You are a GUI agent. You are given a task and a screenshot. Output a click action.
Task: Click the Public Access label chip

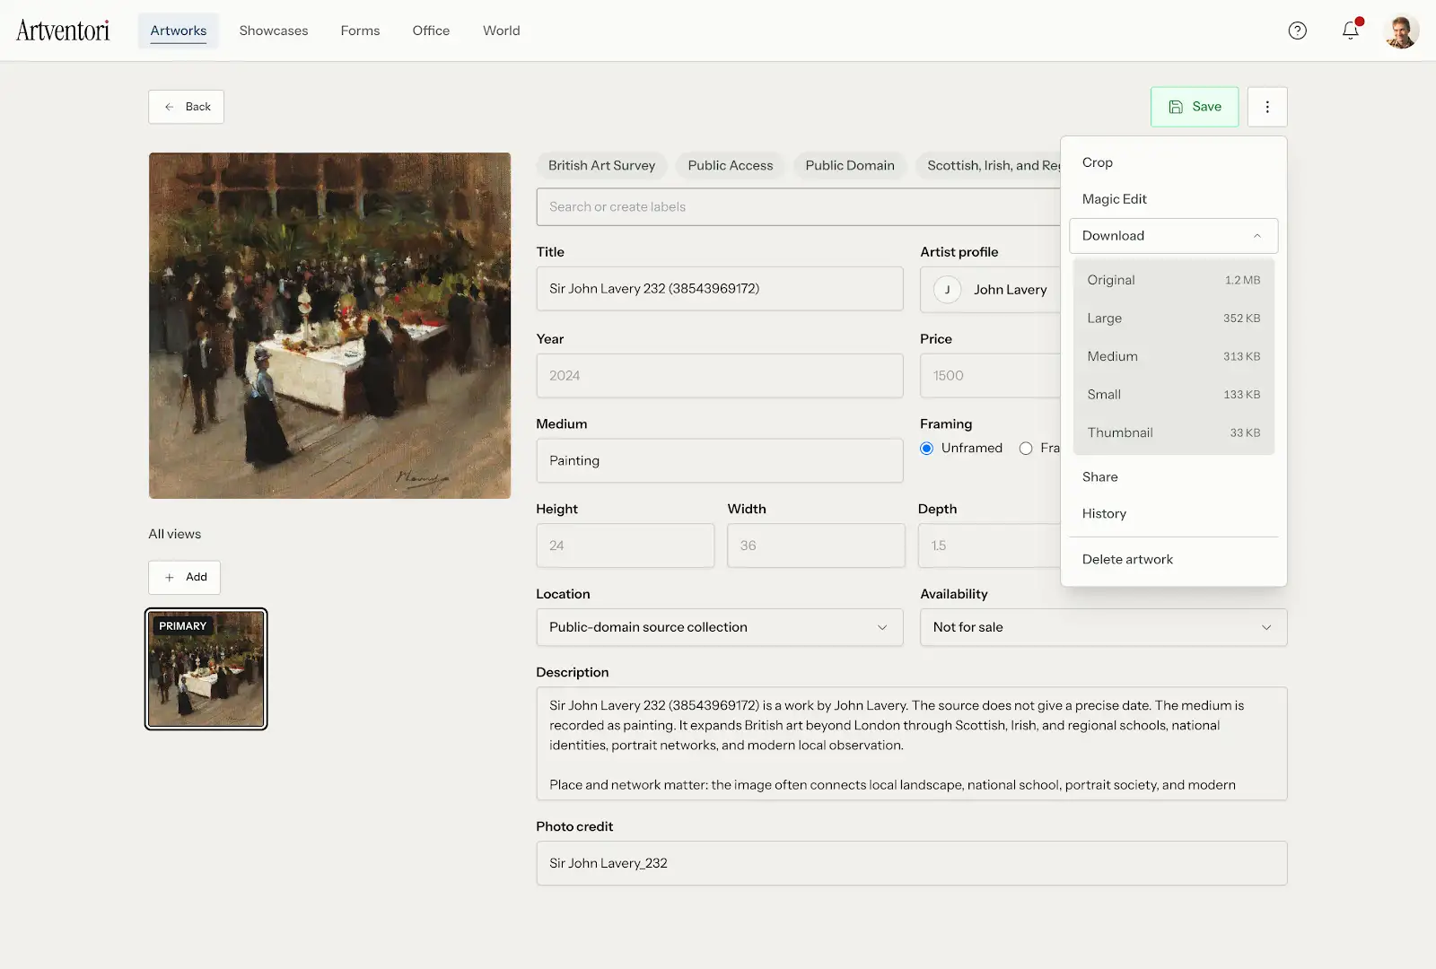730,166
